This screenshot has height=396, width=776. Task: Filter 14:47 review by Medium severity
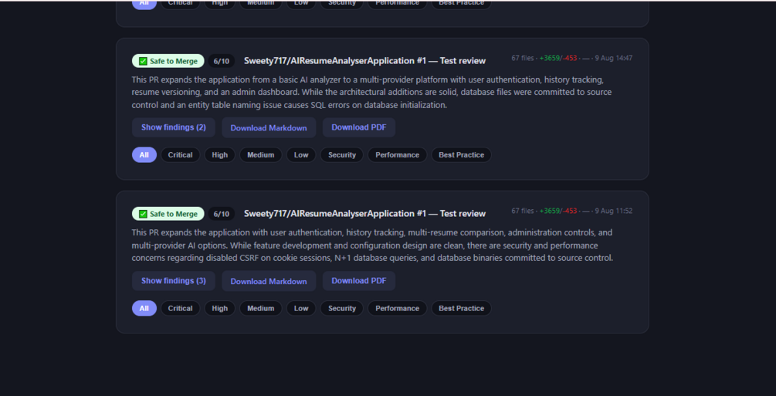click(261, 155)
